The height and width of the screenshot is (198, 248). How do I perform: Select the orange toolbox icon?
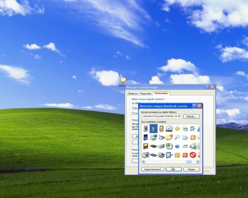(193, 137)
